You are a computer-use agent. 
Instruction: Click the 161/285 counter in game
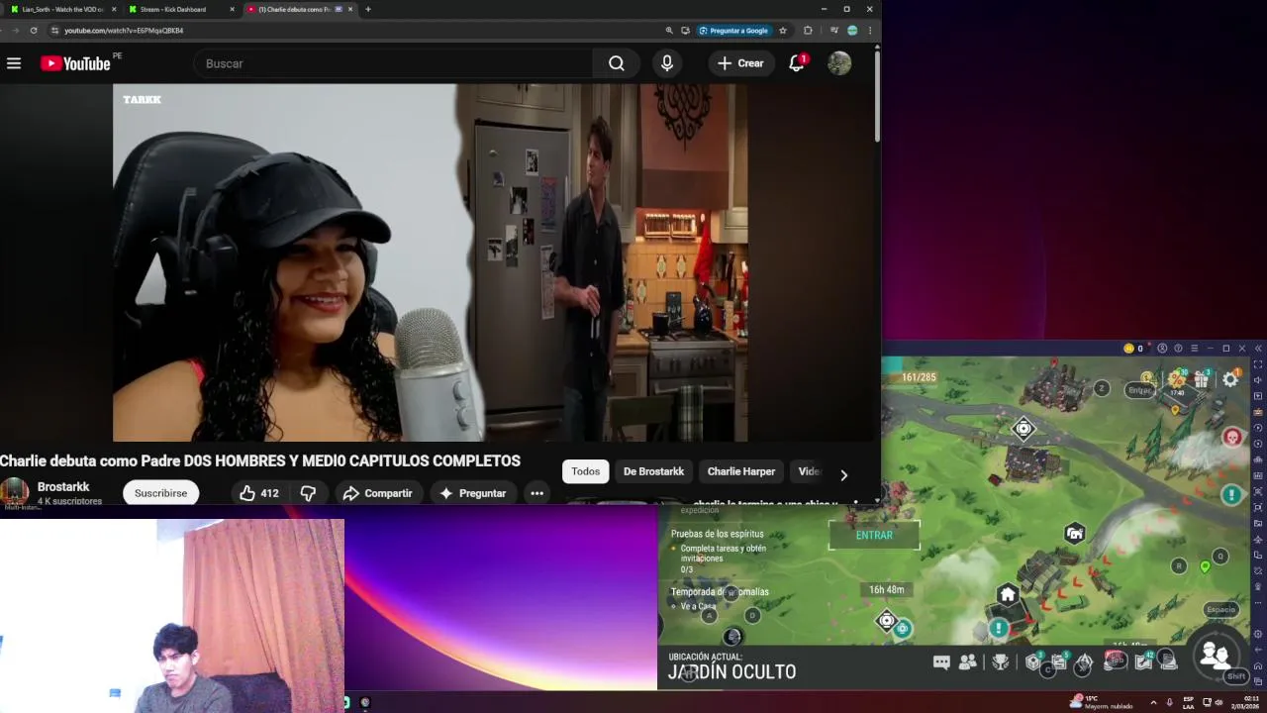pos(919,377)
